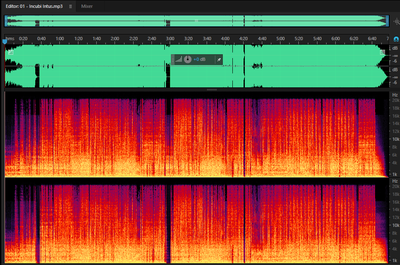Open the Editor panel menu icon
The height and width of the screenshot is (265, 400).
point(71,6)
